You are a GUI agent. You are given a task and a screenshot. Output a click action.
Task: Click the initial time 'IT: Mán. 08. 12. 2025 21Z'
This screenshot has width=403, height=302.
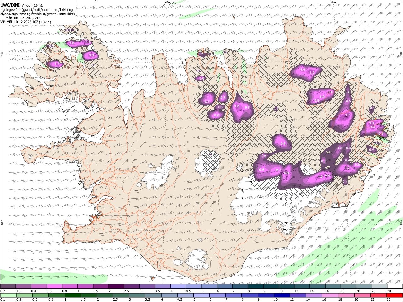tap(20, 18)
